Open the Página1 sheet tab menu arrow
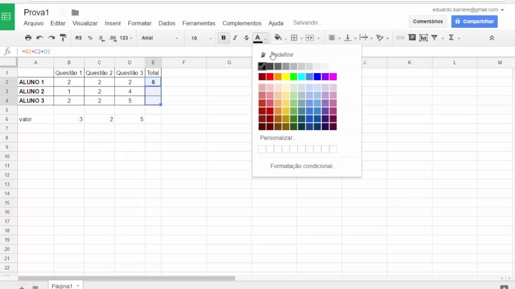This screenshot has width=515, height=289. (78, 286)
